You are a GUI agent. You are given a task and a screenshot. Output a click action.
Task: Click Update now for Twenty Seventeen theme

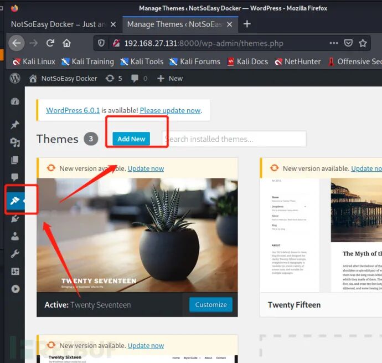pyautogui.click(x=146, y=168)
